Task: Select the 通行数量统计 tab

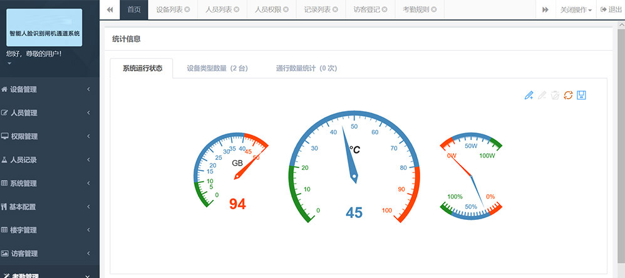Action: [306, 69]
